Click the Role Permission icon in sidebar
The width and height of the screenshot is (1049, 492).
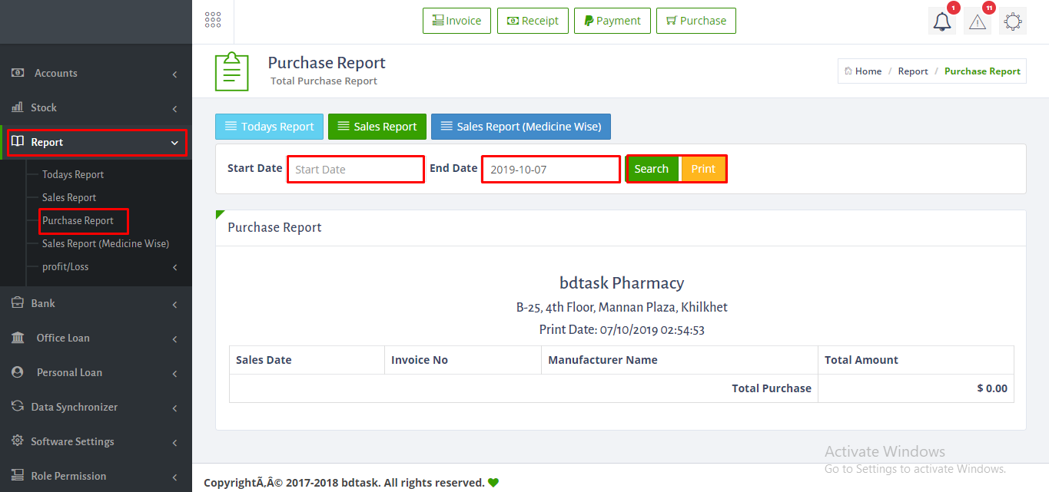click(x=18, y=476)
